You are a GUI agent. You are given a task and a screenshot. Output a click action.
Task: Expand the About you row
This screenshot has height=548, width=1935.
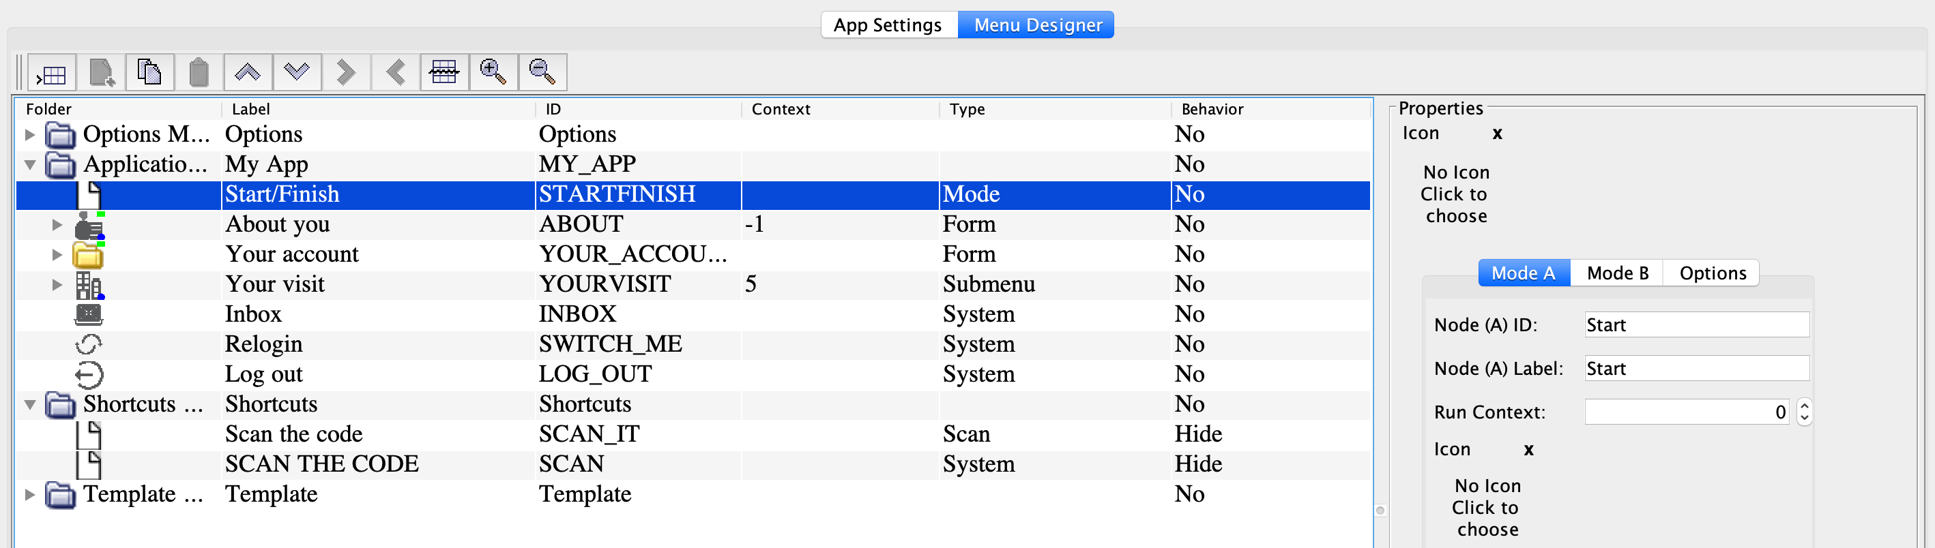(x=57, y=224)
